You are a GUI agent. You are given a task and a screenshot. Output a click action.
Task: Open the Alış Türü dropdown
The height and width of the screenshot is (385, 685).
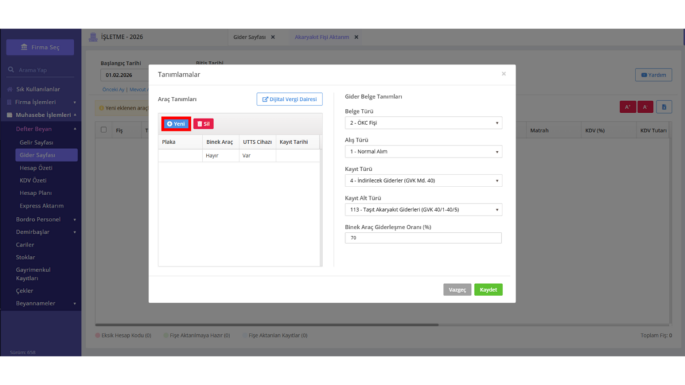pyautogui.click(x=423, y=152)
